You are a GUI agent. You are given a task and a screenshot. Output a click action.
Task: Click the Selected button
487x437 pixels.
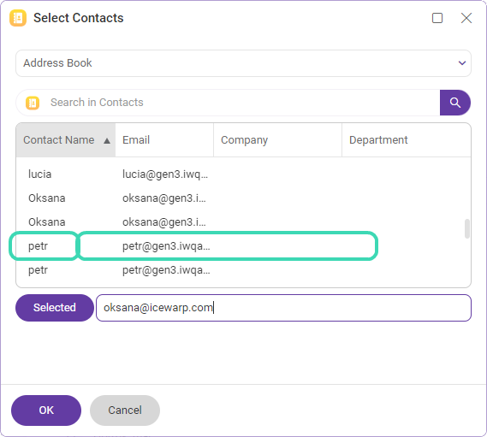[x=55, y=308]
